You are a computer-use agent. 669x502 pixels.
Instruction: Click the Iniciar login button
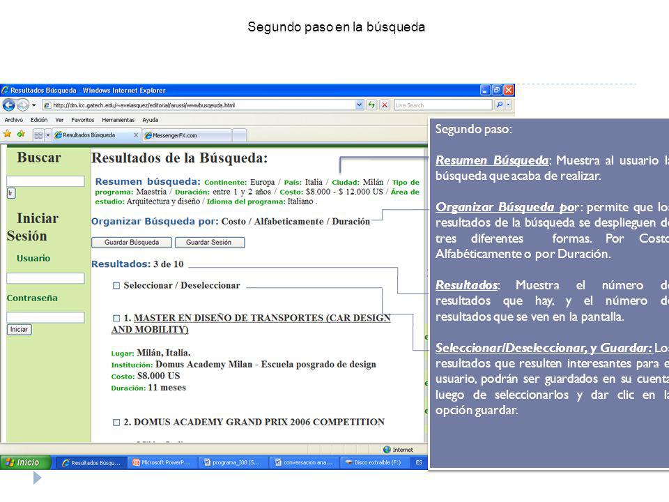(20, 330)
